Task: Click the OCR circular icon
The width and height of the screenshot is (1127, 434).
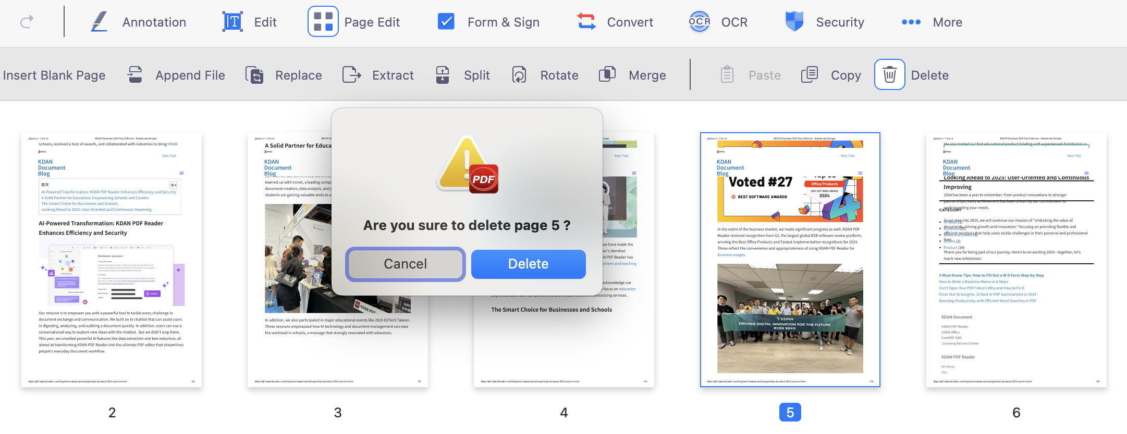Action: click(700, 22)
